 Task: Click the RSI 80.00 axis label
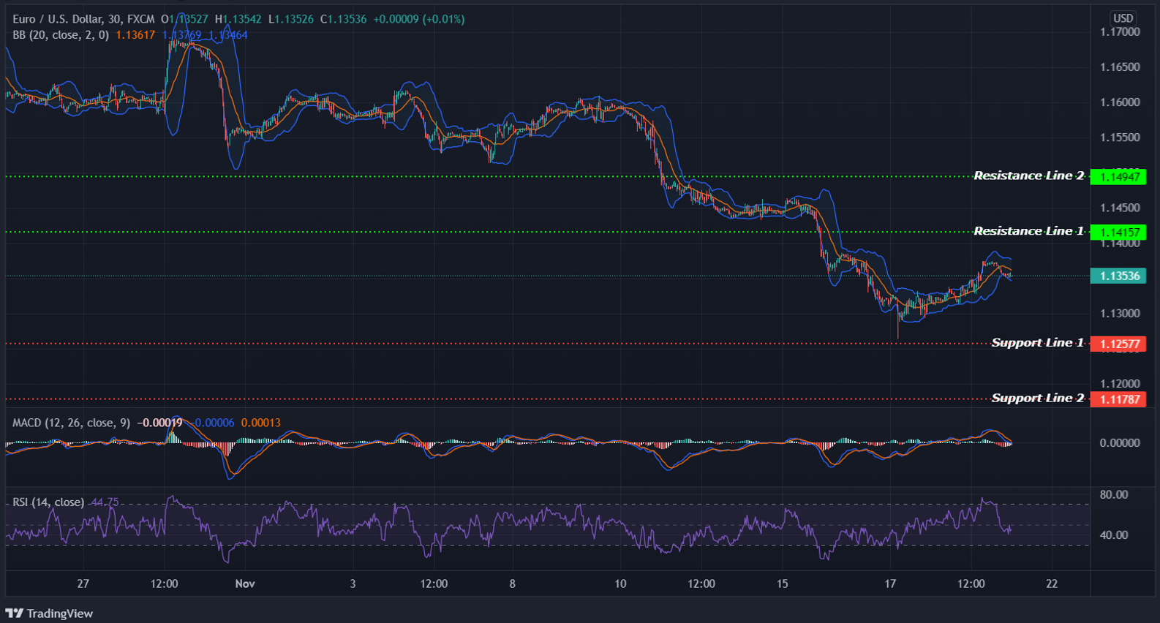click(x=1114, y=495)
